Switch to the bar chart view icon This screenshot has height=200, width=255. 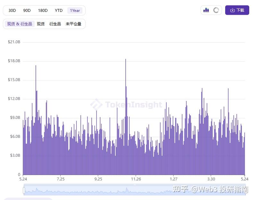point(206,10)
